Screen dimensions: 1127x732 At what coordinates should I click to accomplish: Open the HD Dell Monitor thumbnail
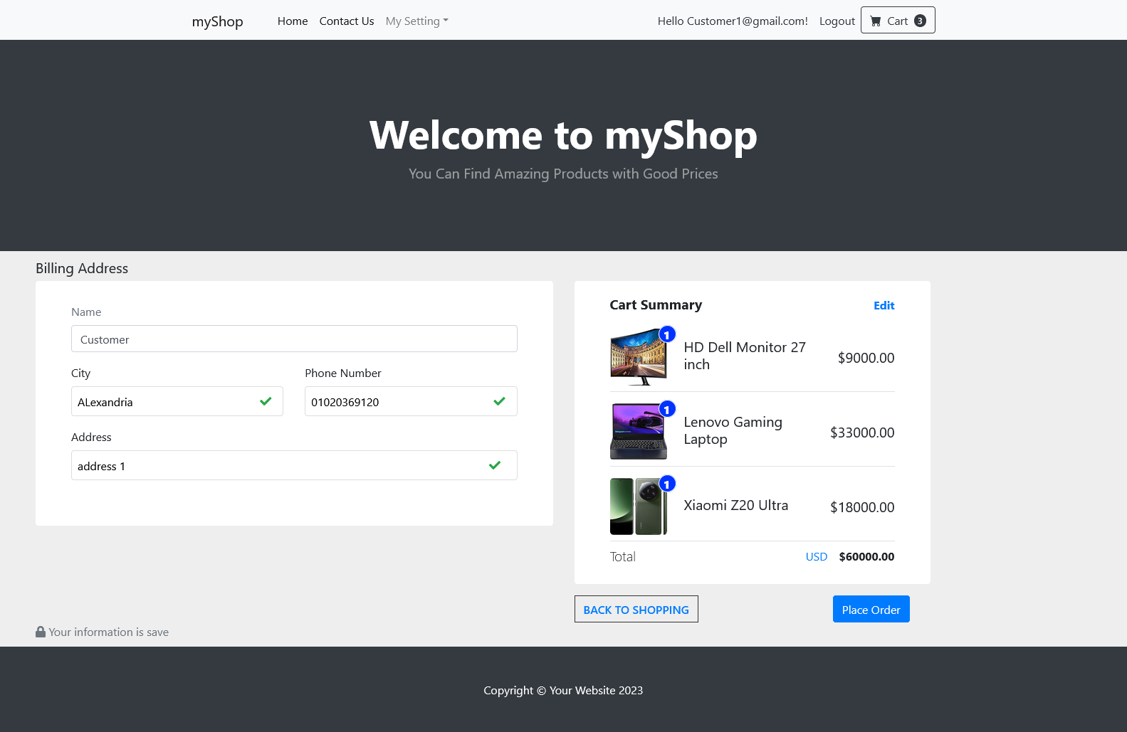[x=638, y=357]
